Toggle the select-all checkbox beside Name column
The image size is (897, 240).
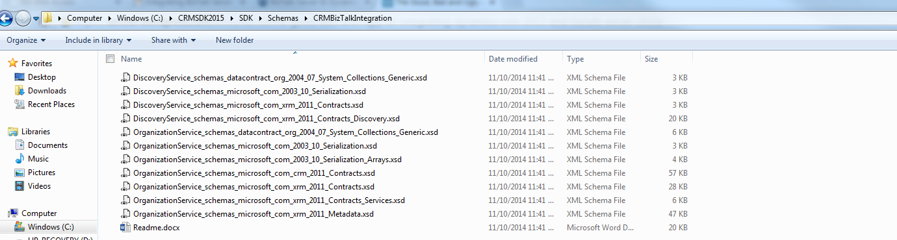(x=110, y=59)
